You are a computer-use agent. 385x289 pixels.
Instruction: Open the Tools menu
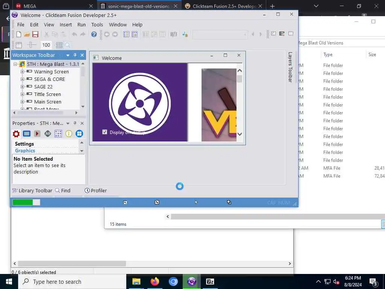click(97, 24)
